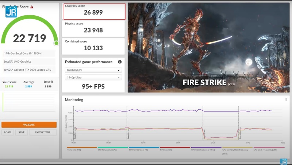Select the Physics score card
Screen dimensions: 292x165
pyautogui.click(x=93, y=29)
